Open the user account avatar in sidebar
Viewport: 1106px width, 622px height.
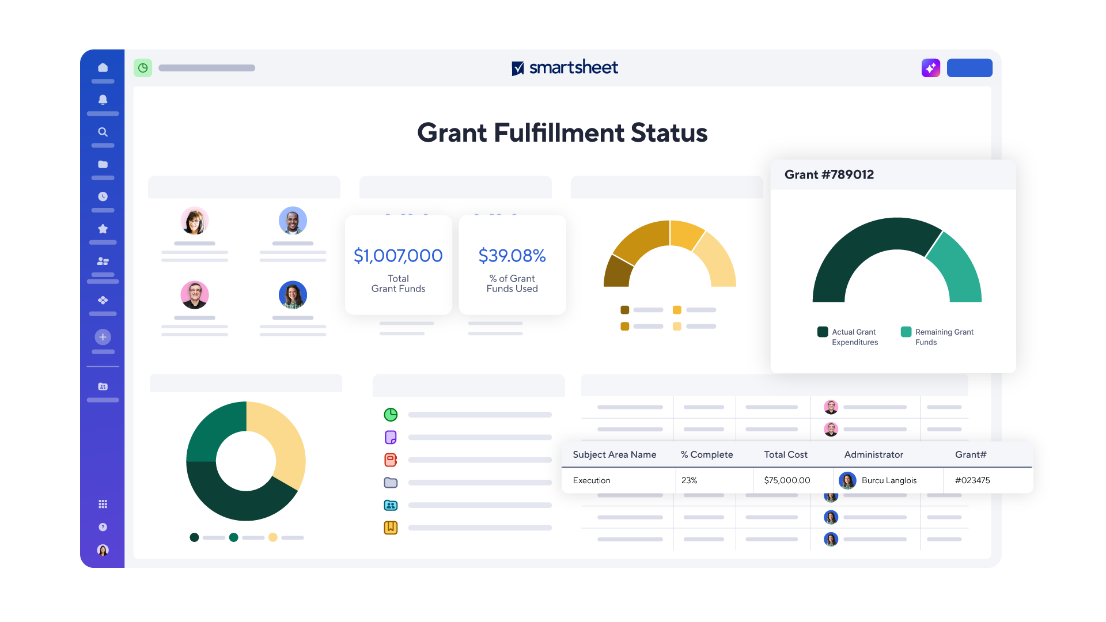click(x=103, y=550)
